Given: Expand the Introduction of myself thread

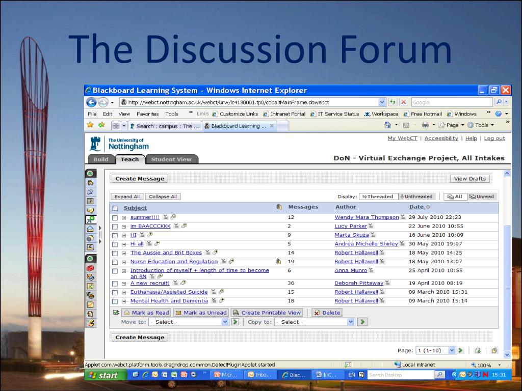Looking at the screenshot, I should 124,271.
